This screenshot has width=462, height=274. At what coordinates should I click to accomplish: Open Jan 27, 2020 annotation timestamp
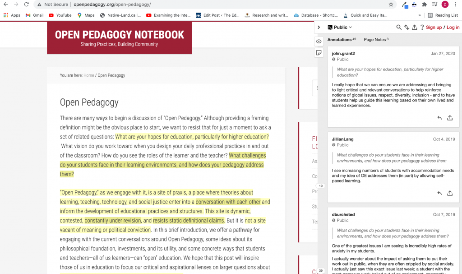tap(443, 53)
